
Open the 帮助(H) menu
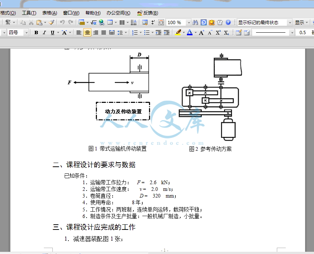point(93,13)
